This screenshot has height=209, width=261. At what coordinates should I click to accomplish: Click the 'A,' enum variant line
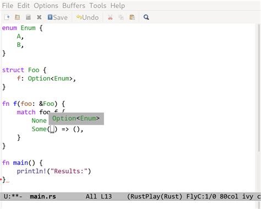[x=20, y=36]
